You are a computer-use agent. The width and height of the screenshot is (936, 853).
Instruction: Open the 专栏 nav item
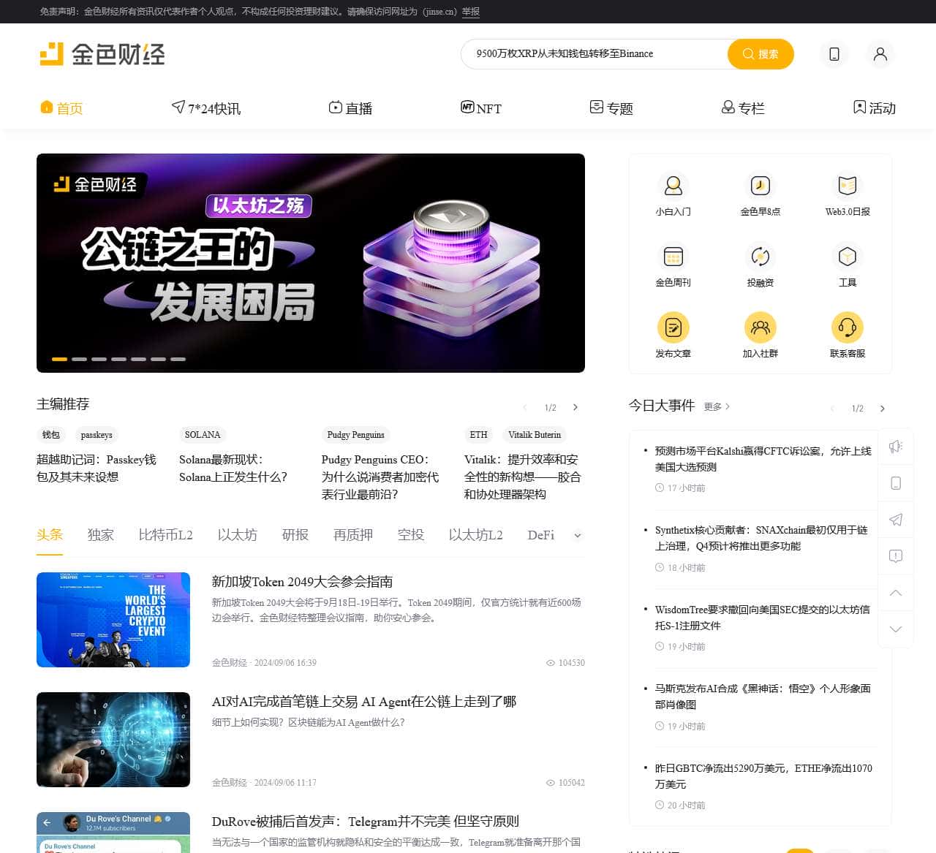pos(743,108)
